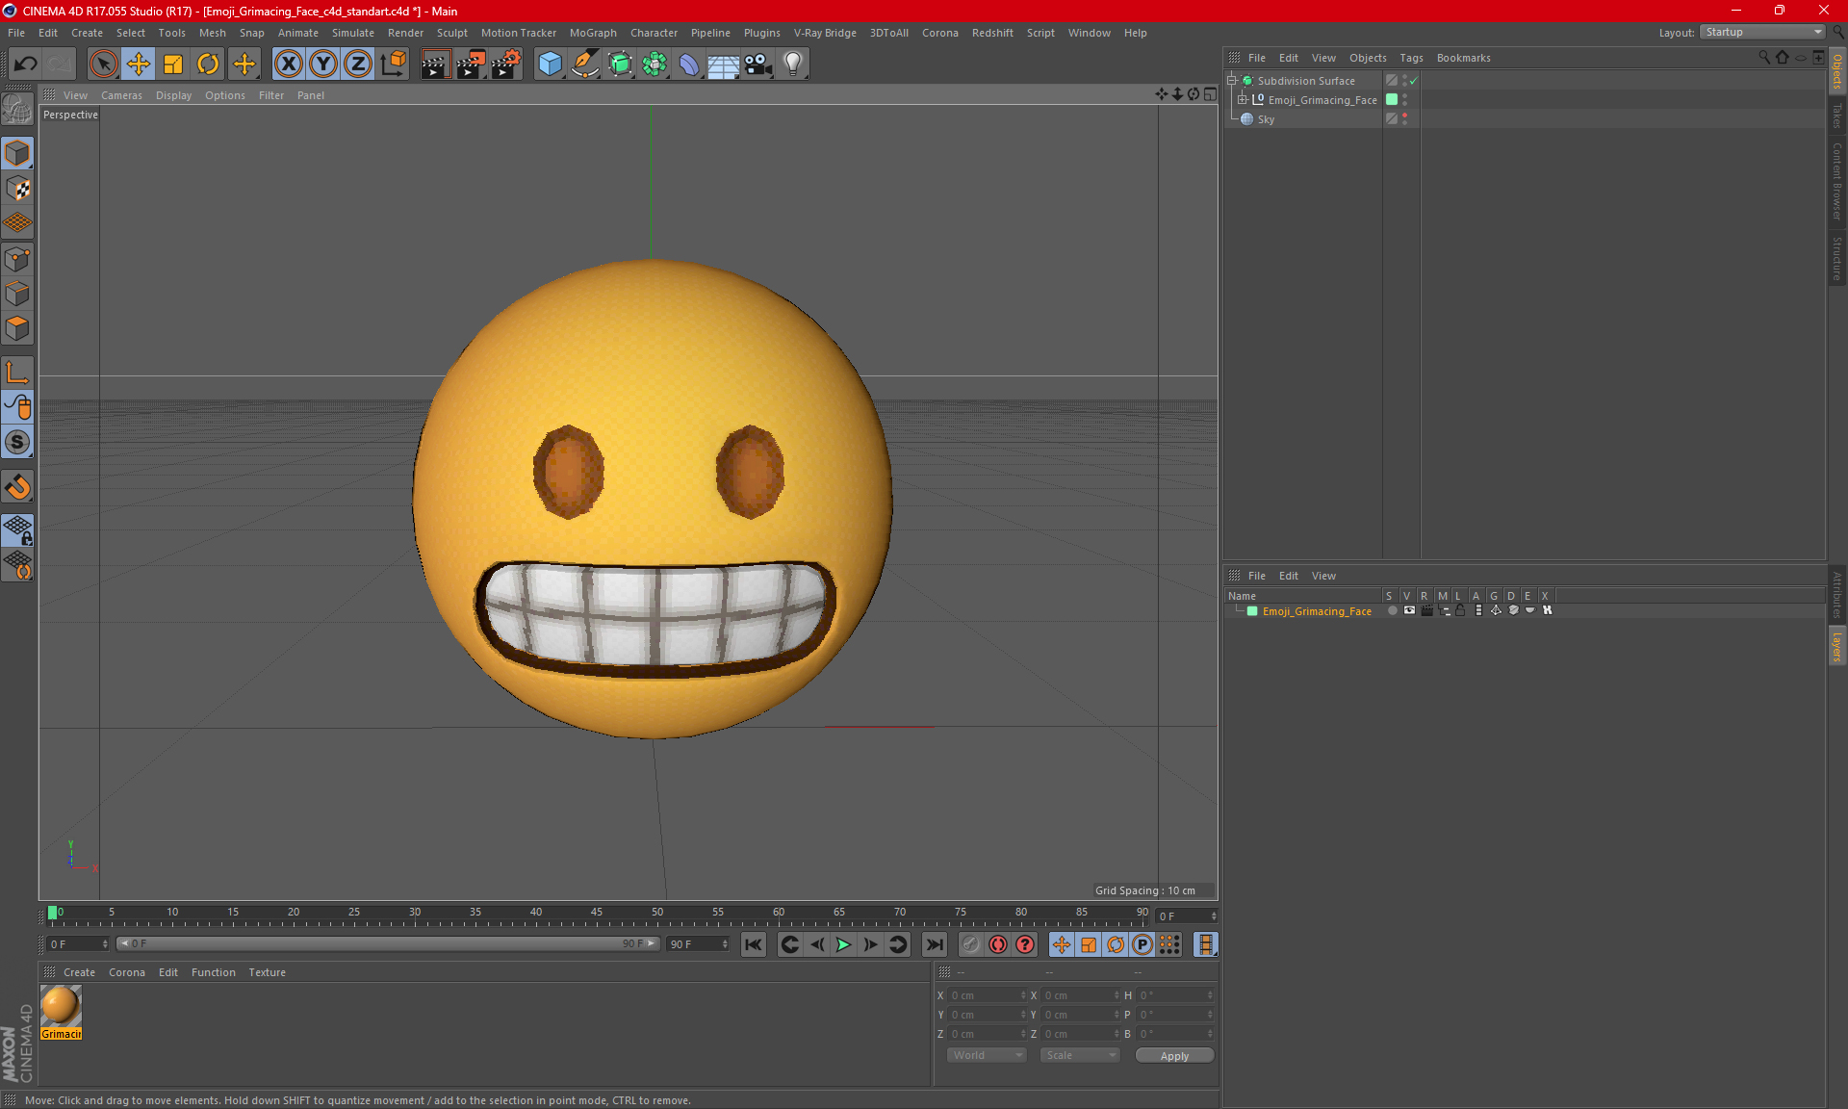Click the Objects panel search icon
Image resolution: width=1848 pixels, height=1109 pixels.
(x=1764, y=58)
